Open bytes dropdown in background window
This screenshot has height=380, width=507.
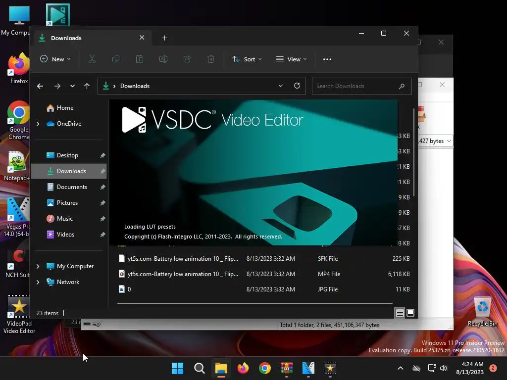point(449,141)
